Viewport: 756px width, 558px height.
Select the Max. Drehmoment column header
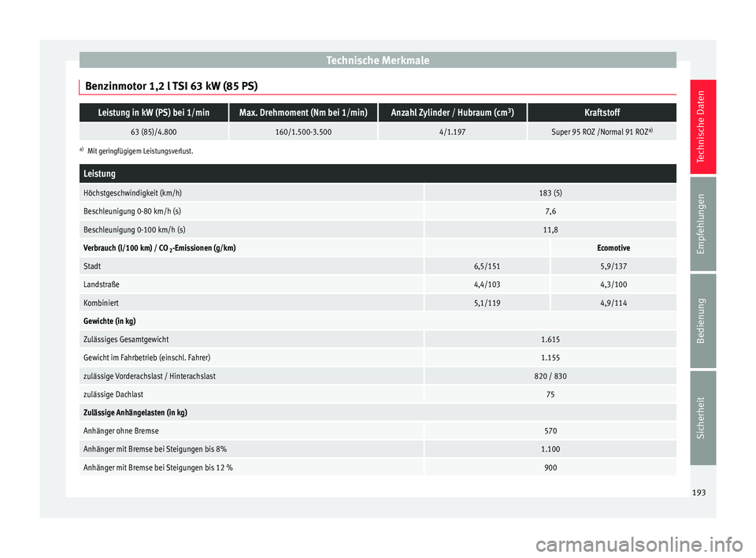coord(303,113)
